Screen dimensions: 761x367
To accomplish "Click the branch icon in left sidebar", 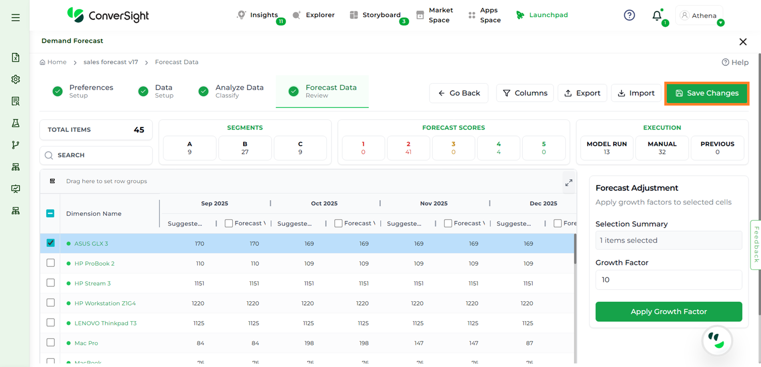I will click(x=15, y=145).
